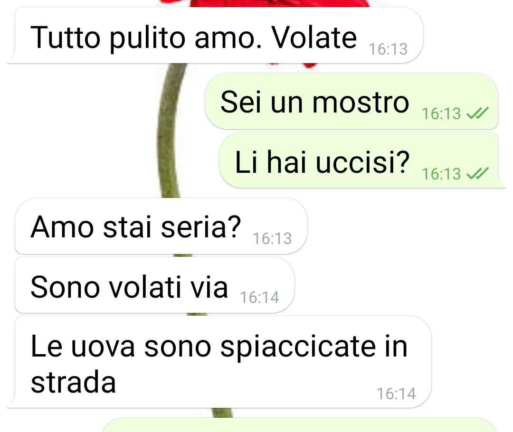The image size is (513, 432).
Task: Tap the partially visible green bubble at the bottom
Action: pyautogui.click(x=299, y=425)
